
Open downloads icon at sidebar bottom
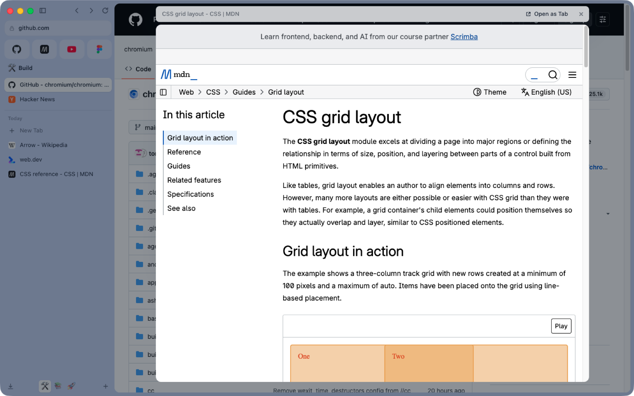(11, 386)
